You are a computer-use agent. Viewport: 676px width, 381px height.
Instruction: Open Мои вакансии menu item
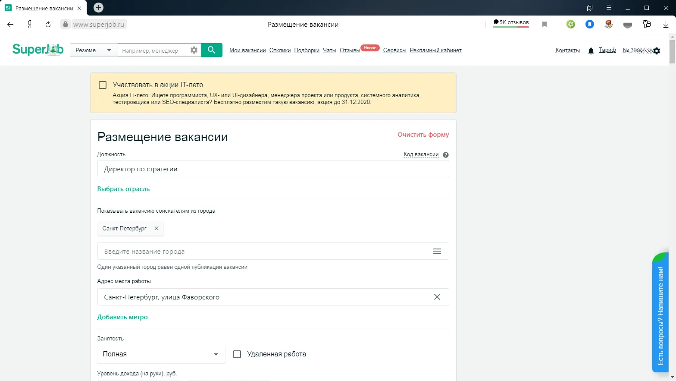(247, 50)
